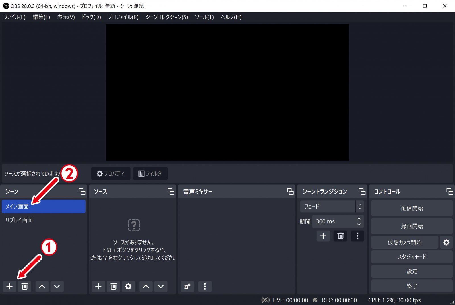455x305 pixels.
Task: Open the フェード transition dropdown
Action: (332, 206)
